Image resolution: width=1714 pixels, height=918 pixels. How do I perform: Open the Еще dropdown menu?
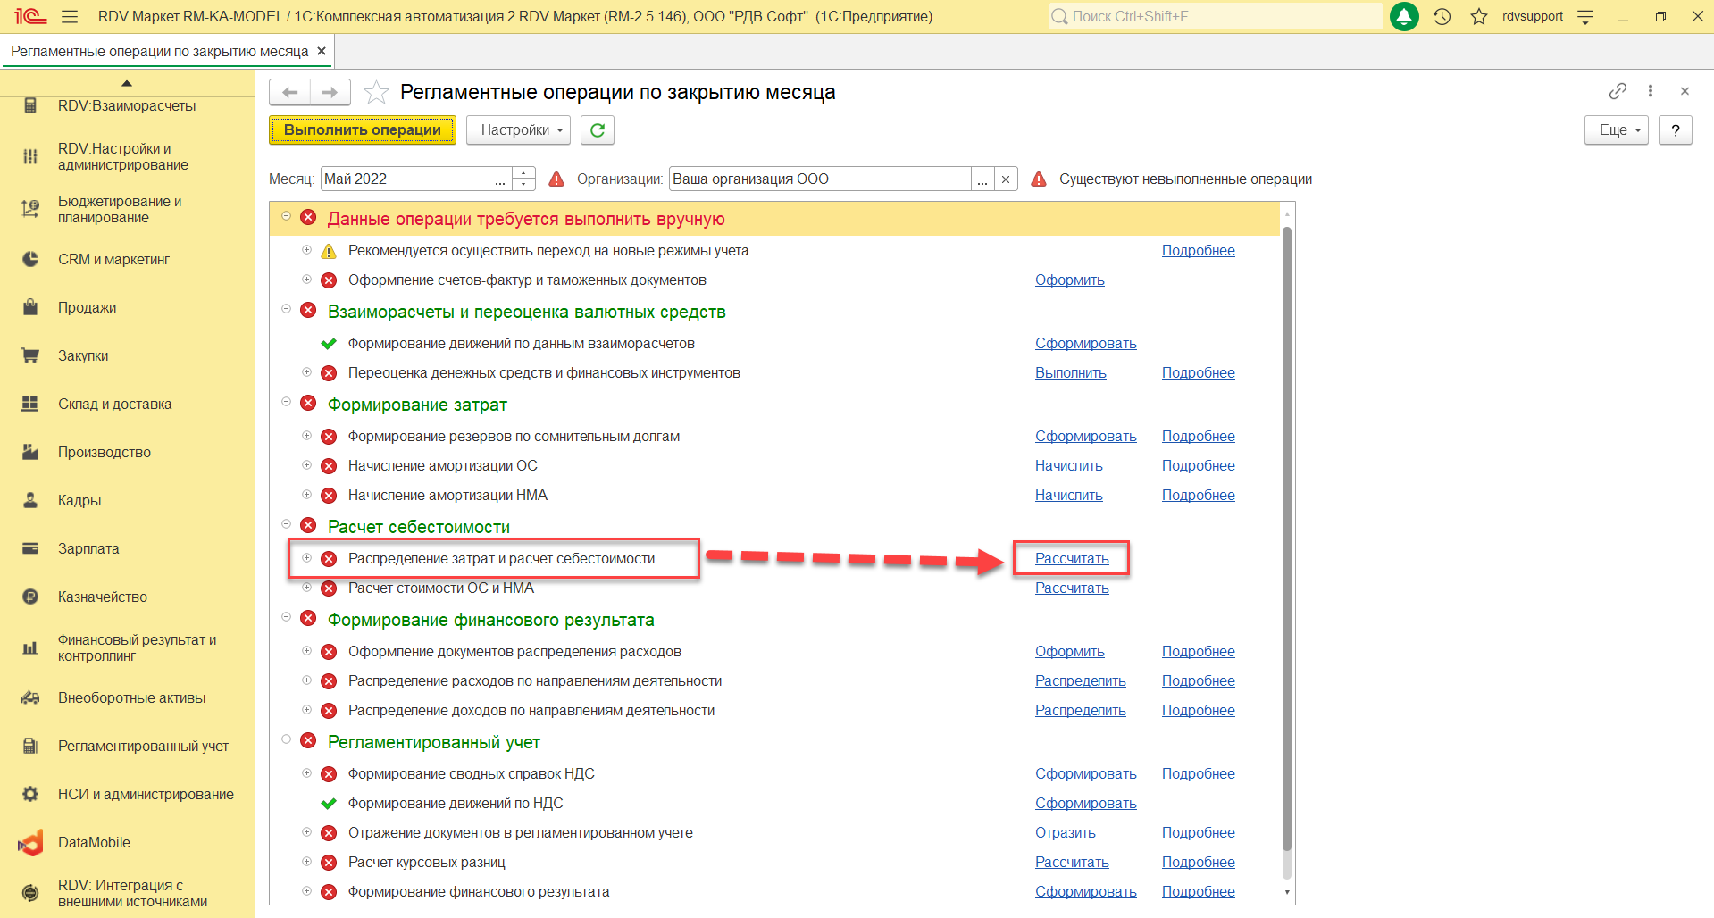coord(1616,130)
